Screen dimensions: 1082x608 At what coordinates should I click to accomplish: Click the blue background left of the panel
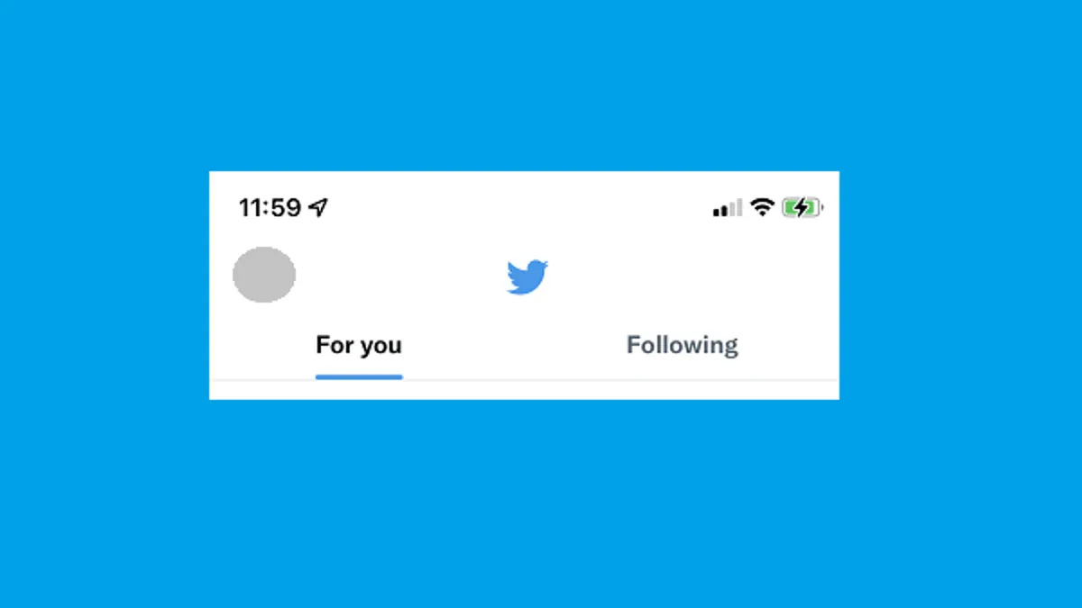(104, 286)
